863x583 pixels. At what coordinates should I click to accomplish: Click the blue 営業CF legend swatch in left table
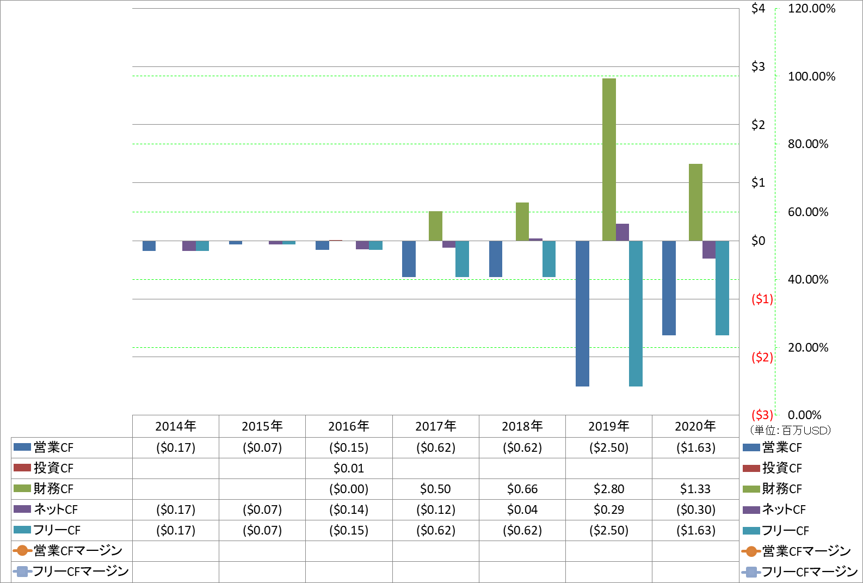click(22, 447)
